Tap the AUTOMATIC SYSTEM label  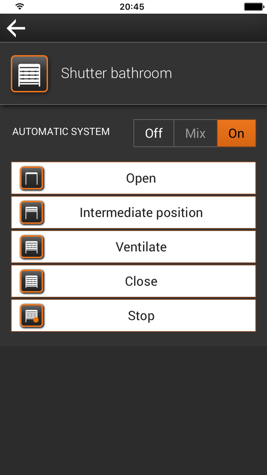point(61,132)
